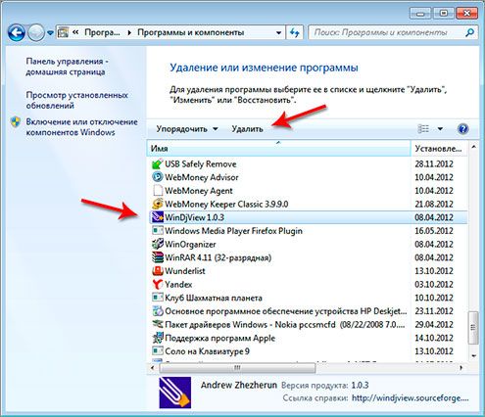Click the date 28.11.2012 cell
Screen dimensions: 485x417
(434, 163)
